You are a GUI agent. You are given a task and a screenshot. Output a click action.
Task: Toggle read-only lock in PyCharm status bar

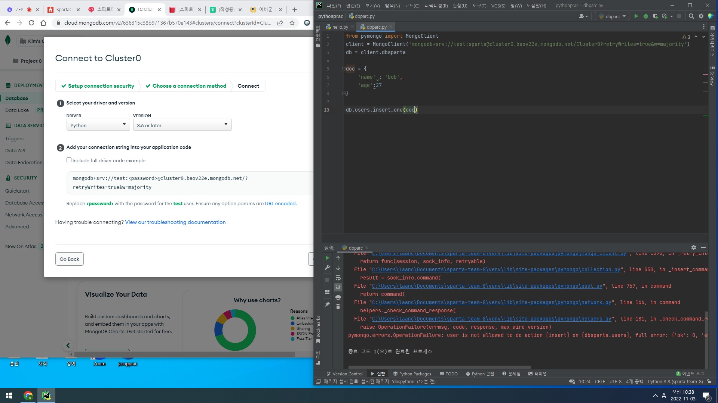coord(709,381)
